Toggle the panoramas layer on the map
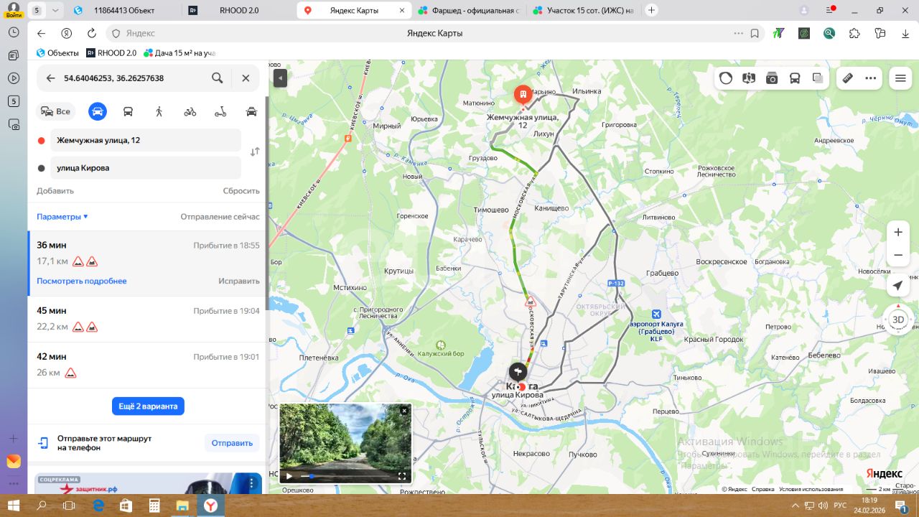919x517 pixels. pyautogui.click(x=749, y=78)
